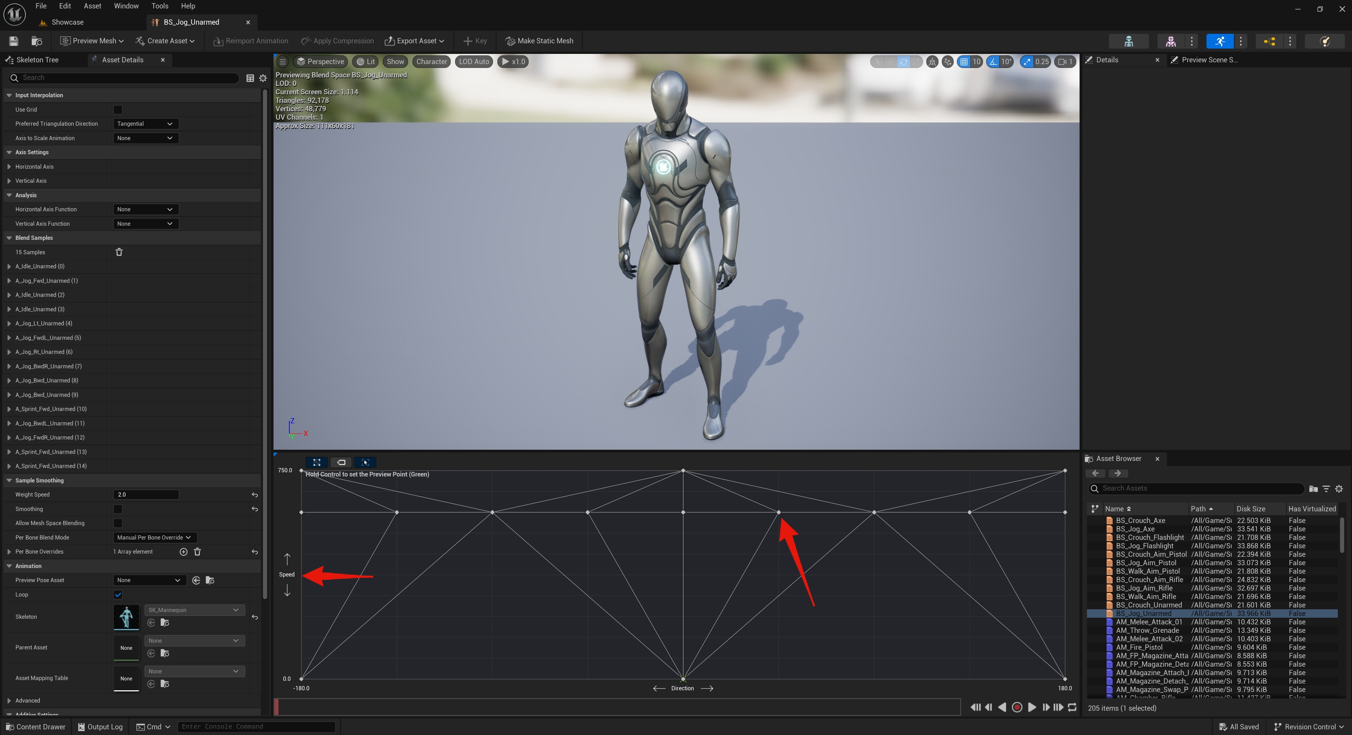Switch to the Skeleton editor mode icon

[1129, 42]
